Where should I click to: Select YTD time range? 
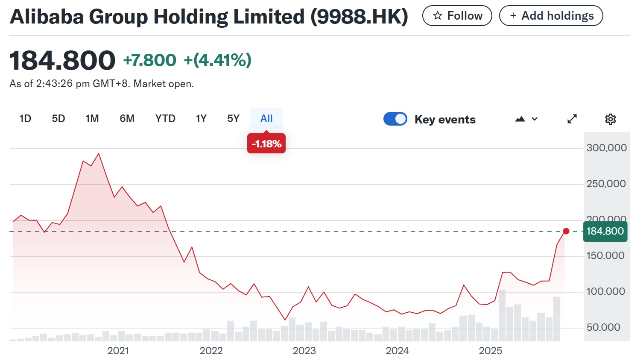[165, 119]
